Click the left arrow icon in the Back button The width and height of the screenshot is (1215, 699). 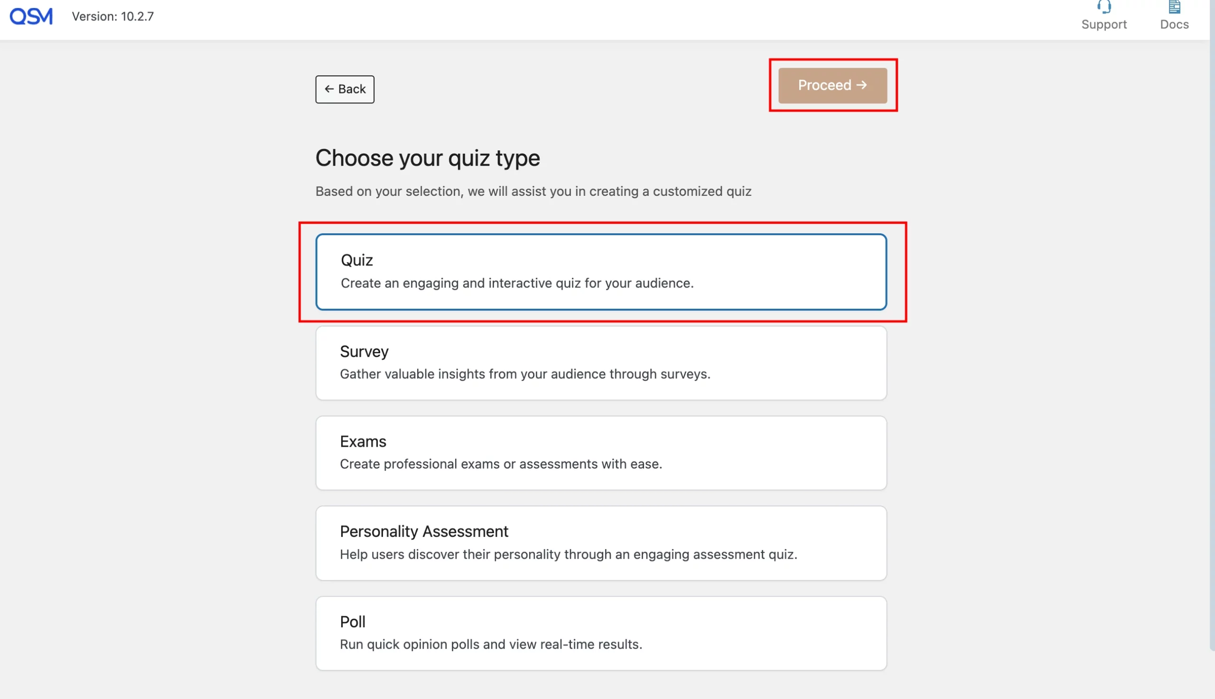tap(329, 89)
